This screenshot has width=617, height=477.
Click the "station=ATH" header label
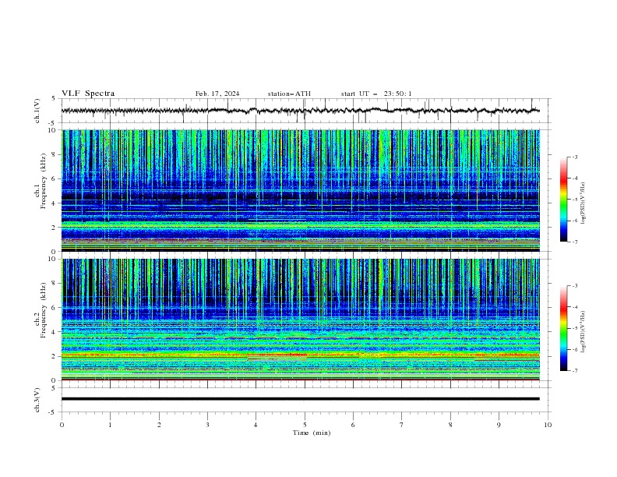[289, 94]
